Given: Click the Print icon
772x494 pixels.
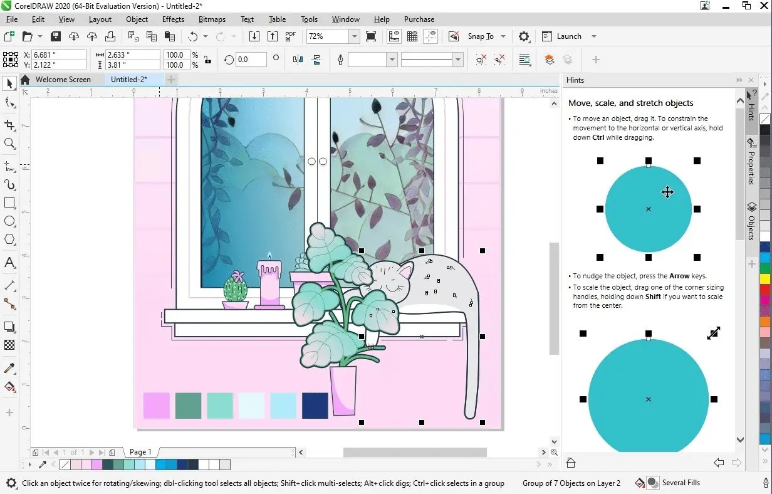Looking at the screenshot, I should 110,36.
